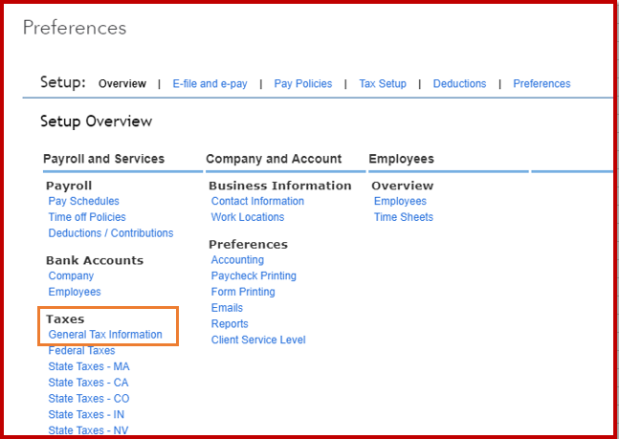This screenshot has width=619, height=439.
Task: Open the Pay Schedules link
Action: (x=84, y=202)
